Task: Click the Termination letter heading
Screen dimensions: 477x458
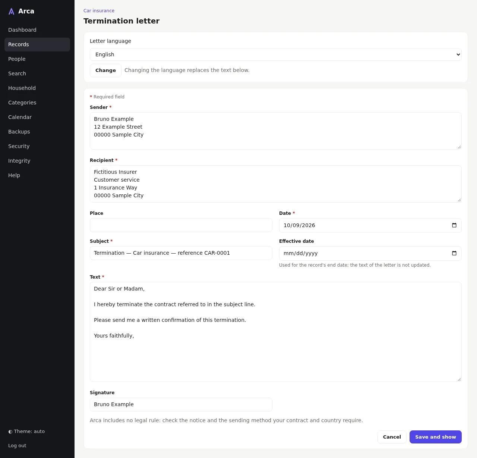Action: click(x=121, y=21)
